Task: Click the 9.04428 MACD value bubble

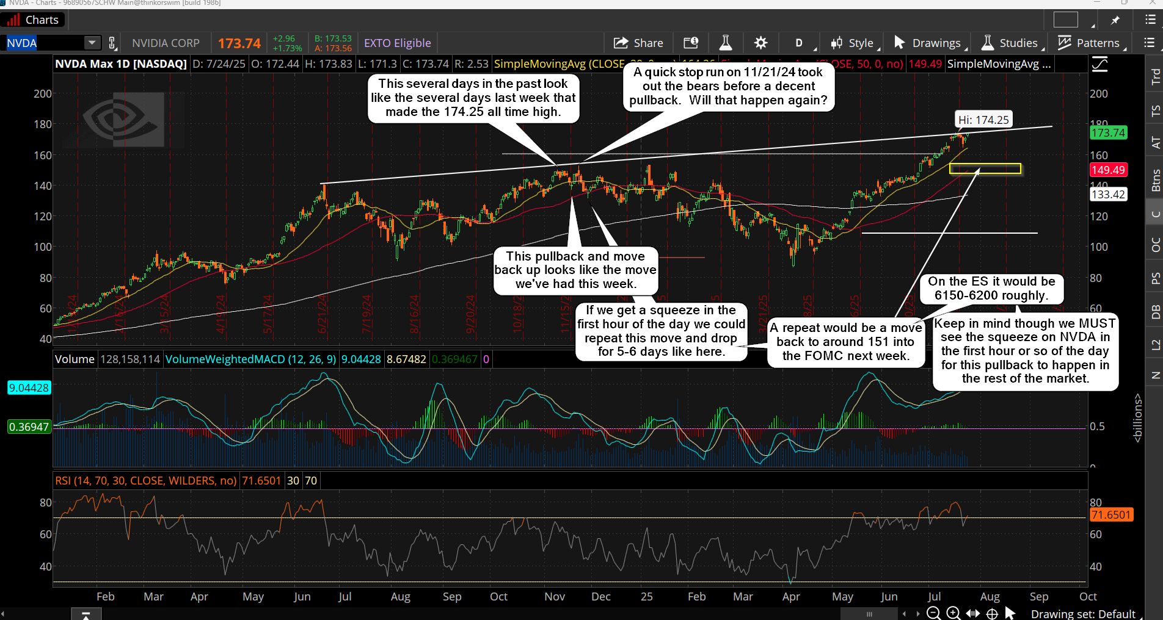Action: click(29, 387)
